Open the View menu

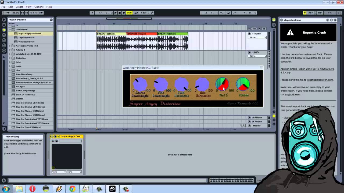(28, 7)
